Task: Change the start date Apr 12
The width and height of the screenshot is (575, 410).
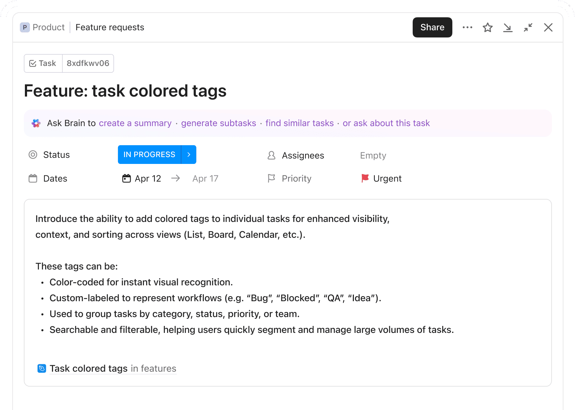Action: pyautogui.click(x=142, y=178)
